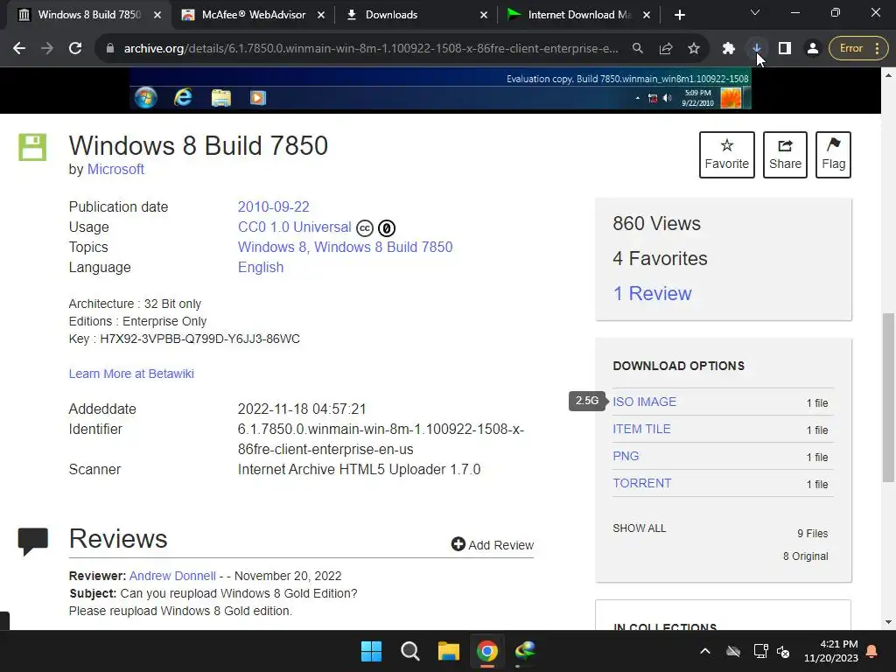Open the Chrome profile avatar
This screenshot has height=672, width=896.
point(813,49)
